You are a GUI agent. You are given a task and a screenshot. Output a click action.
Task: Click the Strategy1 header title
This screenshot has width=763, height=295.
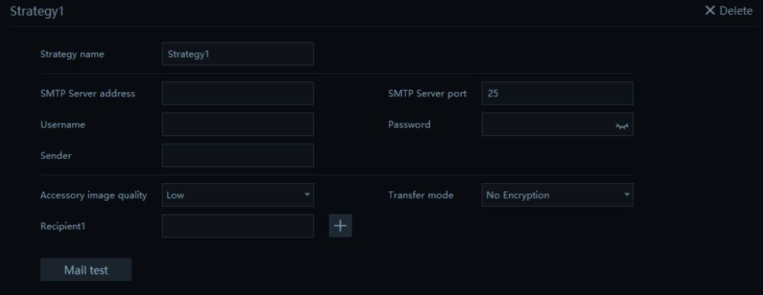click(37, 11)
